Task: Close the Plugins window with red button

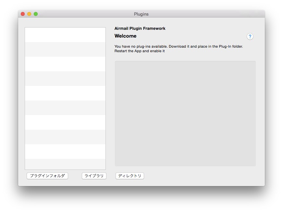Action: pos(23,14)
